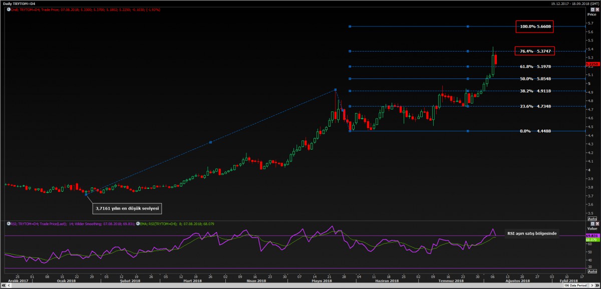Jump to earliest data with double-left arrow
The image size is (601, 289).
coord(3,285)
